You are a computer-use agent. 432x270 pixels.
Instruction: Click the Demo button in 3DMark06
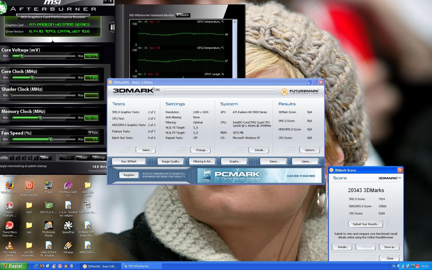[274, 161]
